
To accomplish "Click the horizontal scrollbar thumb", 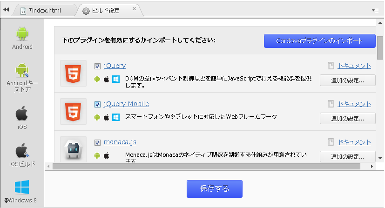I will tap(207, 166).
